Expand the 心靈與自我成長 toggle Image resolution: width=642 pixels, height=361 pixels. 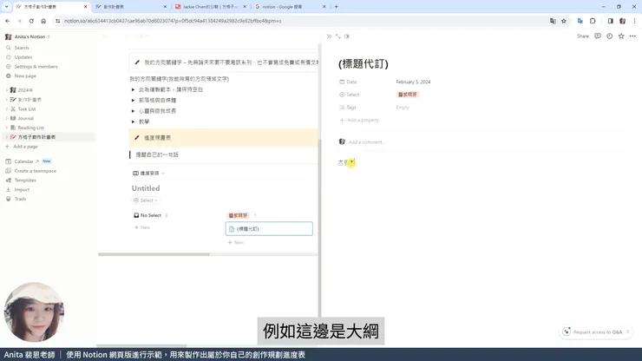click(133, 111)
